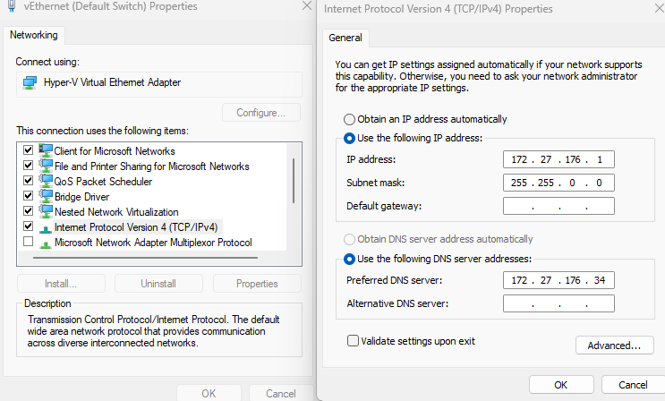Click the QoS Packet Scheduler icon
The image size is (665, 401).
[45, 181]
